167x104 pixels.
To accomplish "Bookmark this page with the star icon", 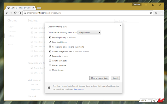I will [151, 13].
